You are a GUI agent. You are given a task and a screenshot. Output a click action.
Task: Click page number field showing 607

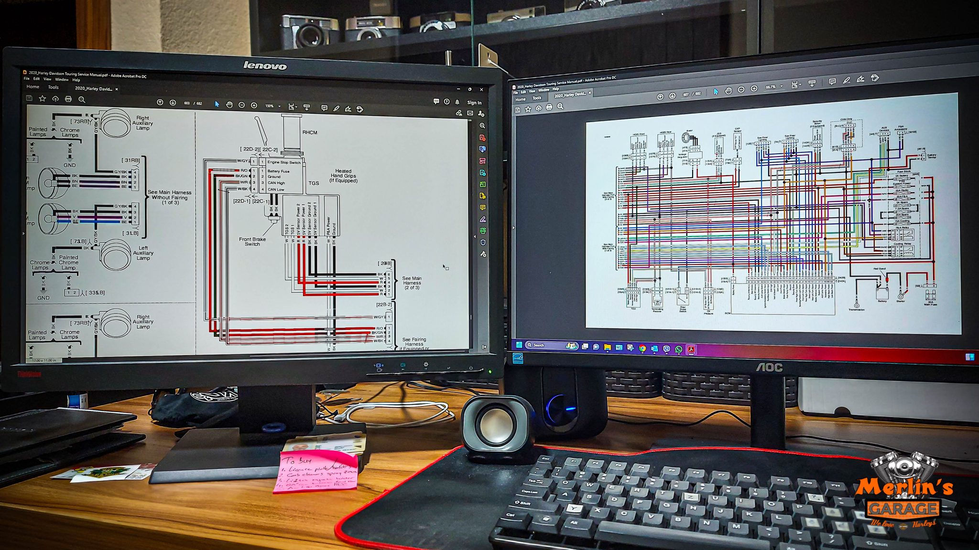click(x=686, y=95)
